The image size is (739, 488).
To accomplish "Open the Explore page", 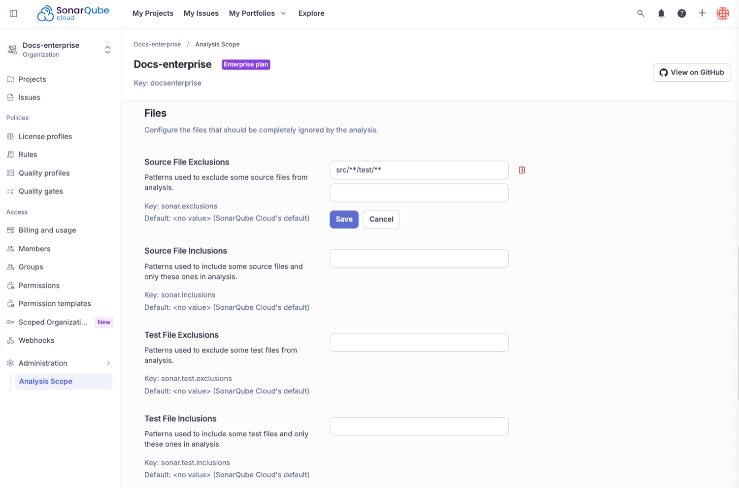I will pos(311,13).
